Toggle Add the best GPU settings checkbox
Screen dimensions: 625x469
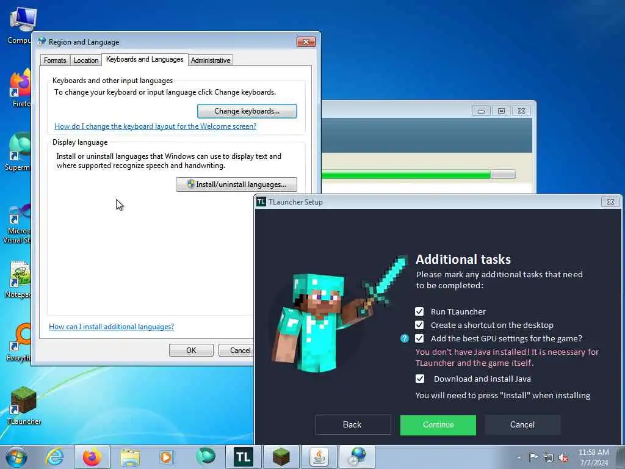coord(419,338)
